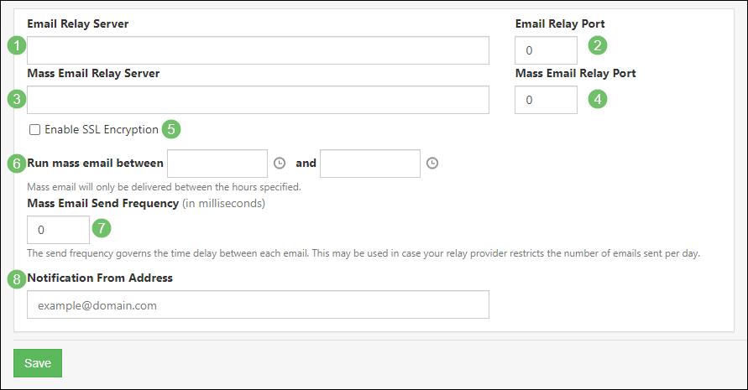Click green callout badge number 6
The height and width of the screenshot is (390, 748).
[x=16, y=163]
